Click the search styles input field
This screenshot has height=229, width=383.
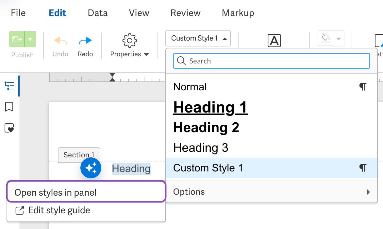click(271, 61)
